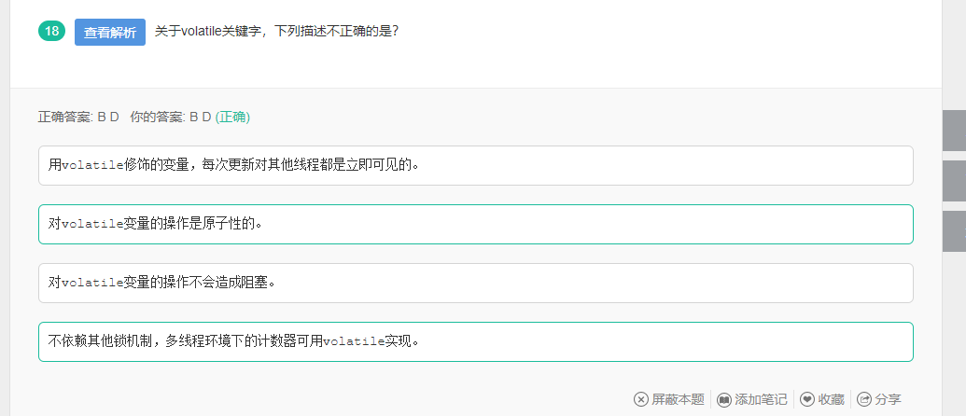Click the green question number 18 badge
Screen dimensions: 966x416
click(52, 32)
